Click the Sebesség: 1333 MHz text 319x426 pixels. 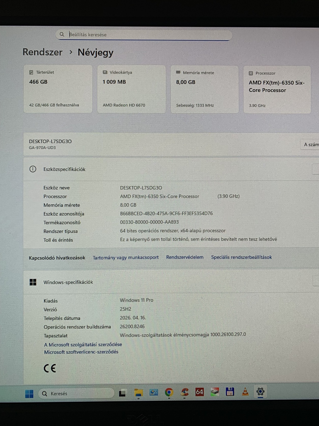pos(195,105)
